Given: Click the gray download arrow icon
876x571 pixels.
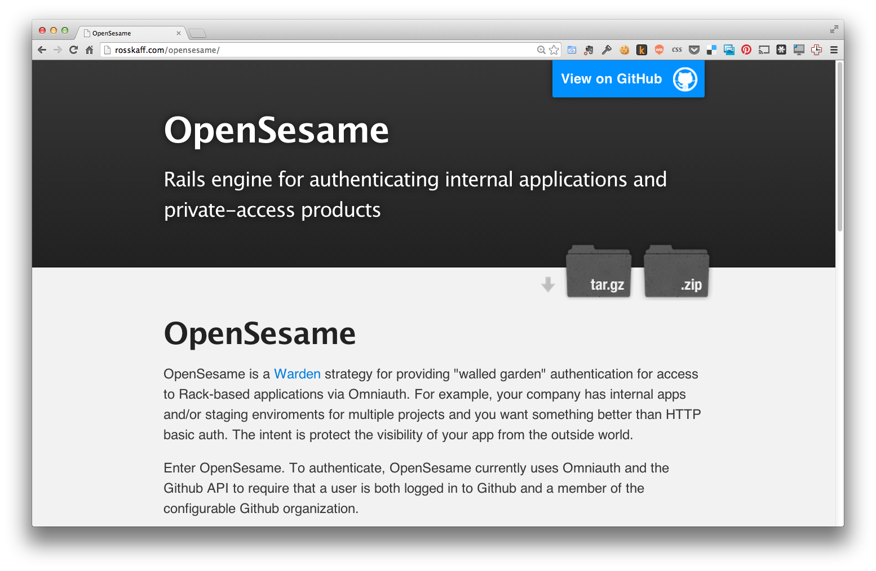Looking at the screenshot, I should (x=548, y=284).
